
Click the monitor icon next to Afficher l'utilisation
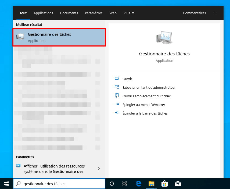pyautogui.click(x=18, y=166)
